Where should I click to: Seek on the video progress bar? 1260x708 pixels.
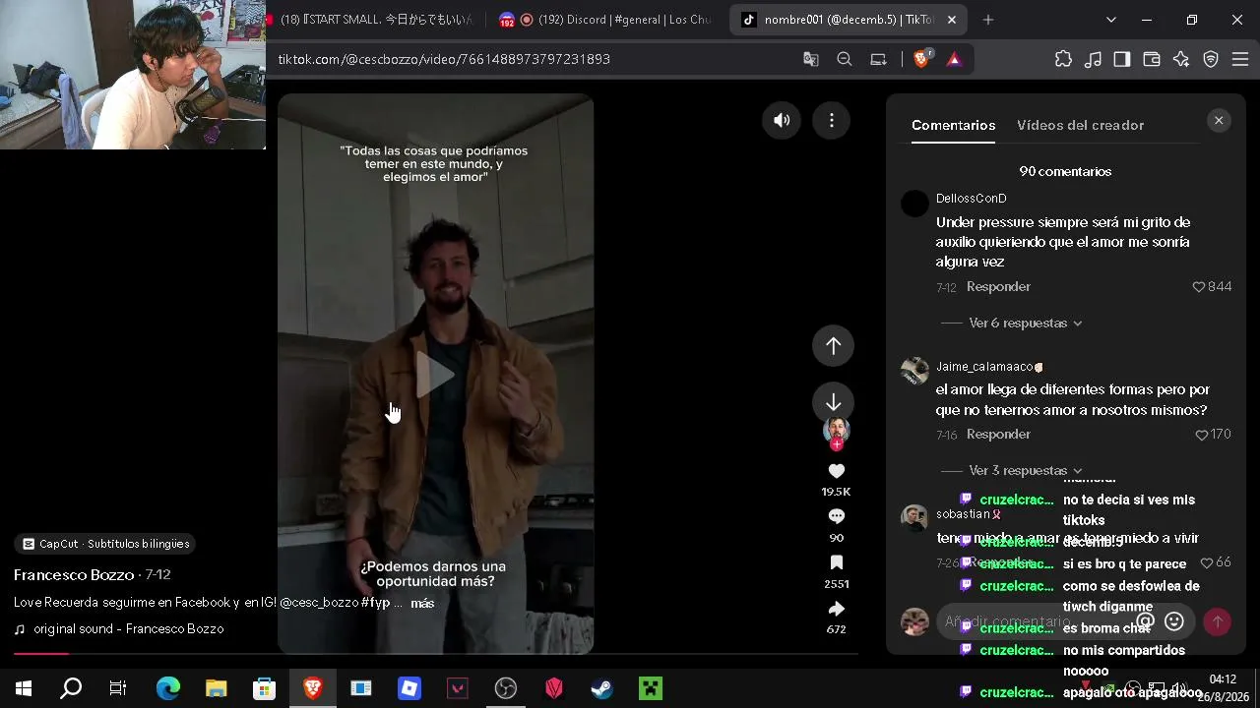[435, 653]
